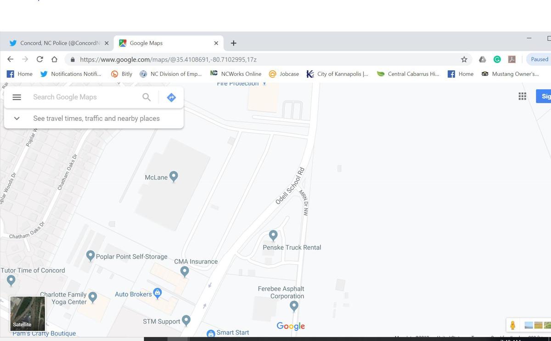Screen dimensions: 551x341
Task: Click the Adobe PDF extension icon
Action: click(512, 59)
